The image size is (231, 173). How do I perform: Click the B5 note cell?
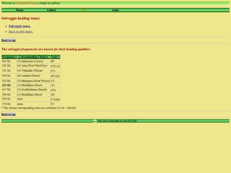[x=55, y=61]
